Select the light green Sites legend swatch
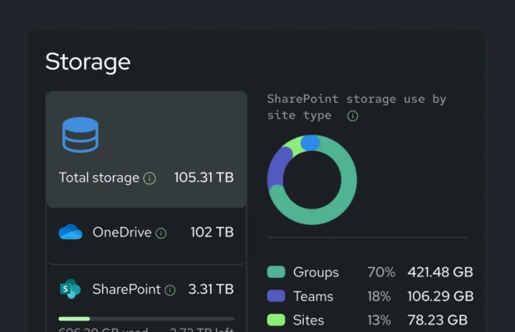The image size is (515, 332). point(276,320)
